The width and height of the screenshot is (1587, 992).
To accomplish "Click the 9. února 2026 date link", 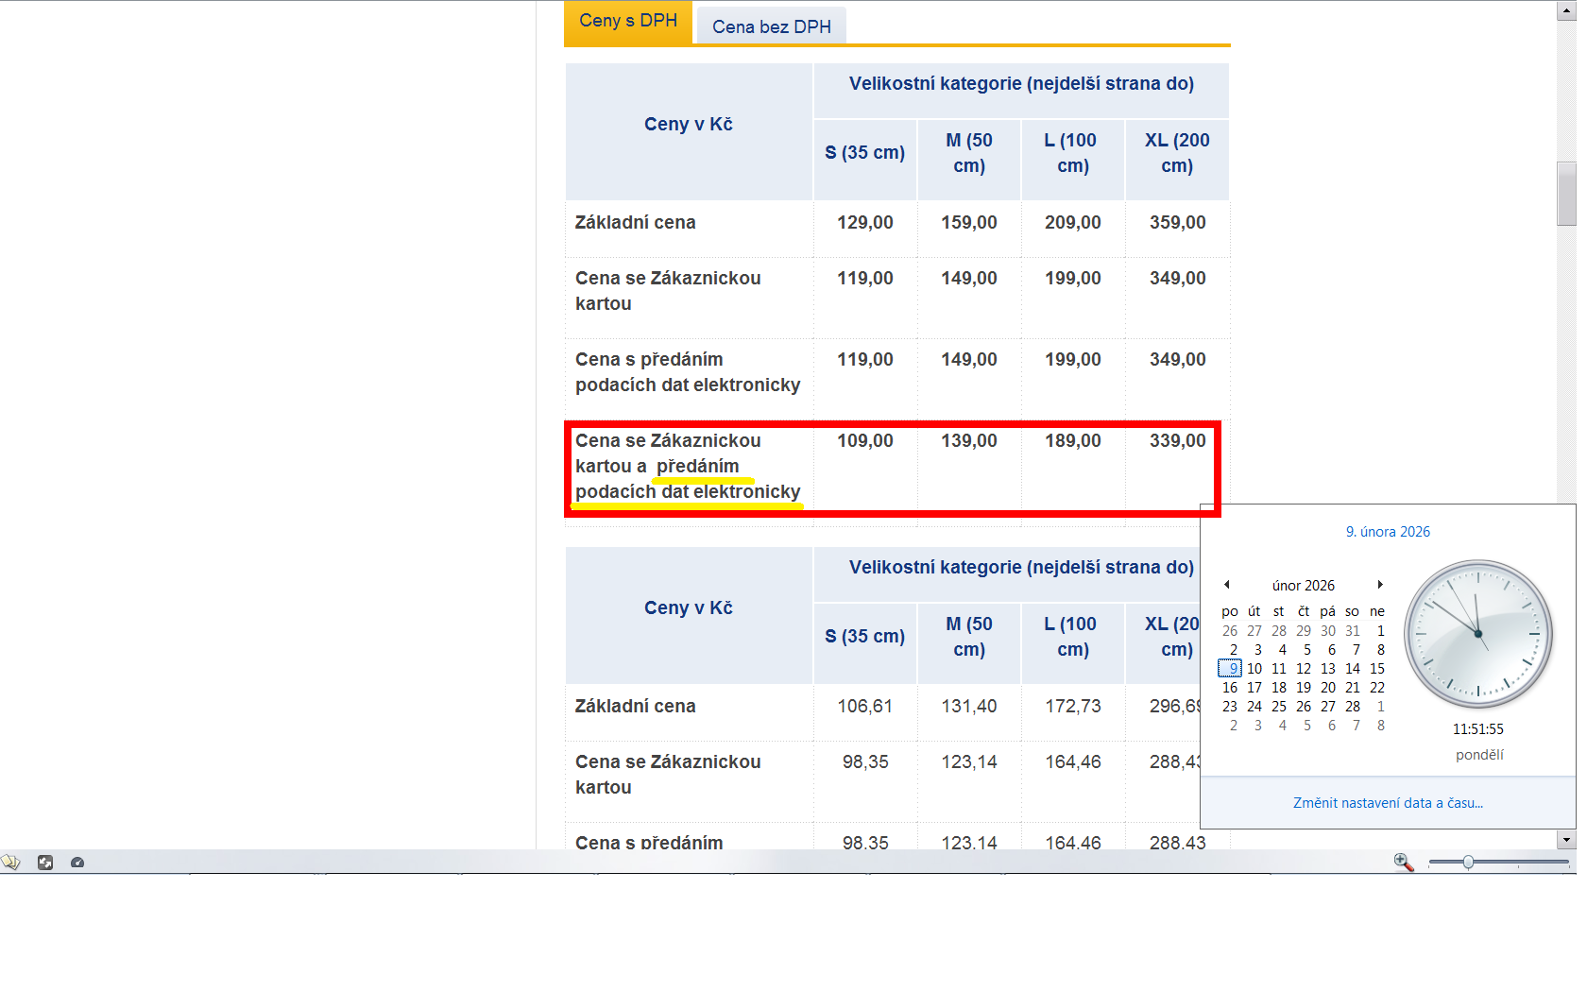I will [x=1388, y=532].
